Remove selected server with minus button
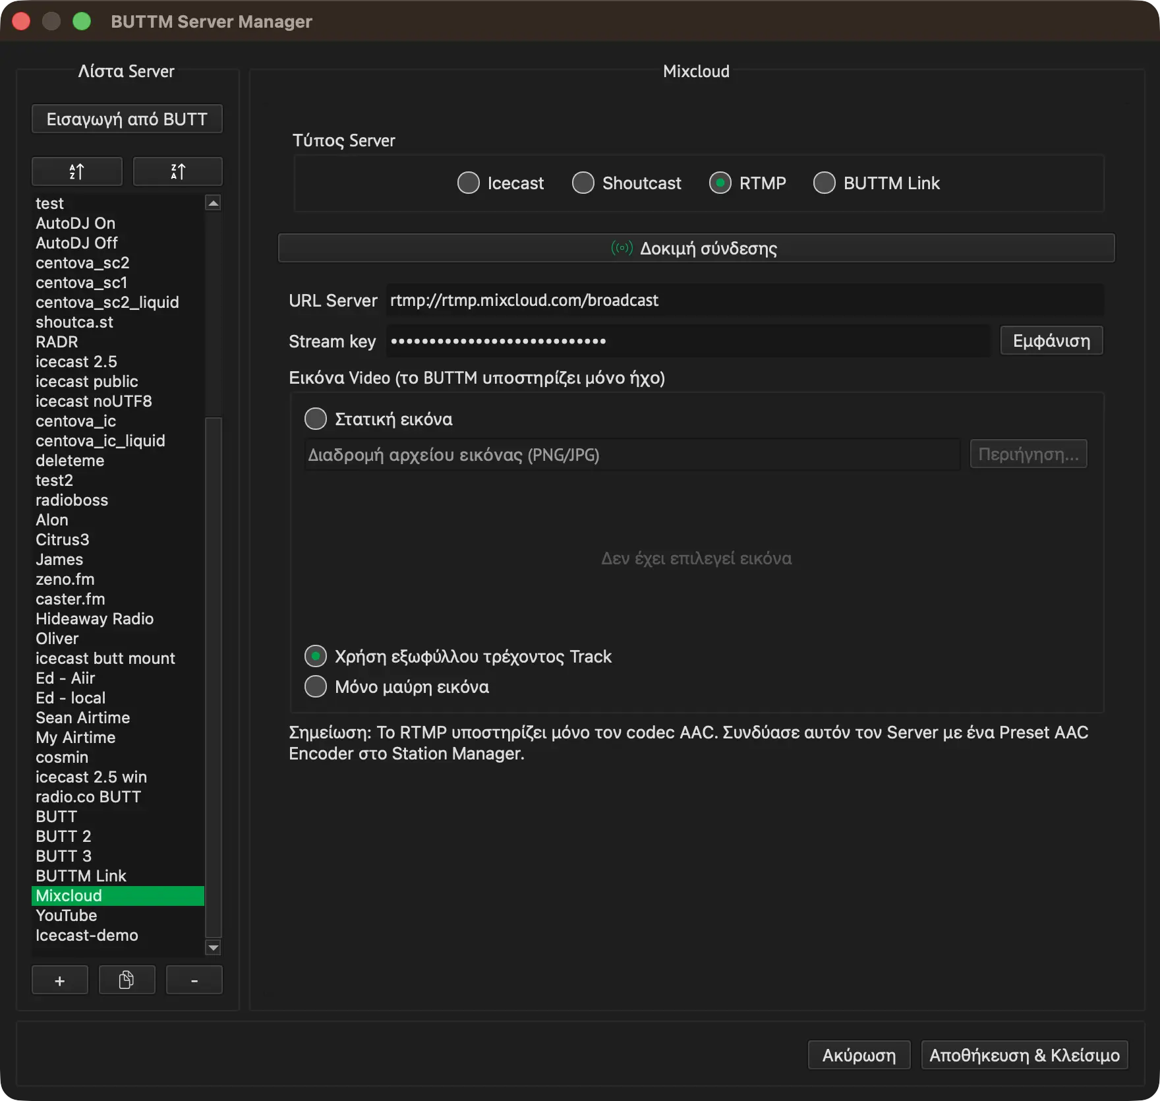 pyautogui.click(x=194, y=980)
